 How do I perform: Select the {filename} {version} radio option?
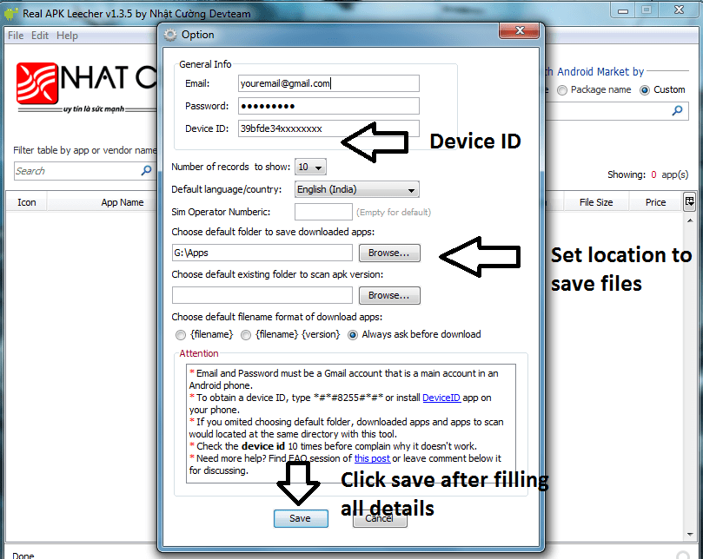click(247, 334)
